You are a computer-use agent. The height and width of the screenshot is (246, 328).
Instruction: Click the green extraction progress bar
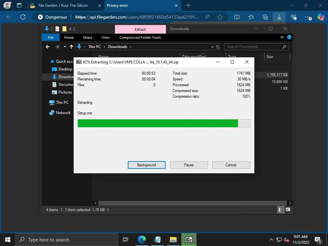(x=164, y=123)
